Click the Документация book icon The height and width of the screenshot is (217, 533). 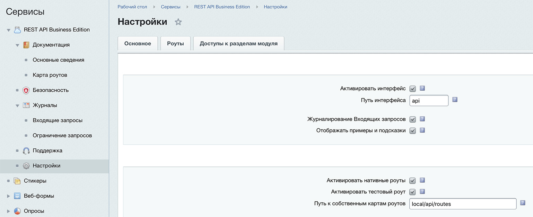[26, 45]
